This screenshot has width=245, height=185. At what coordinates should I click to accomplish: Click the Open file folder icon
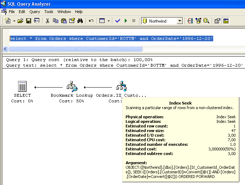pos(21,21)
